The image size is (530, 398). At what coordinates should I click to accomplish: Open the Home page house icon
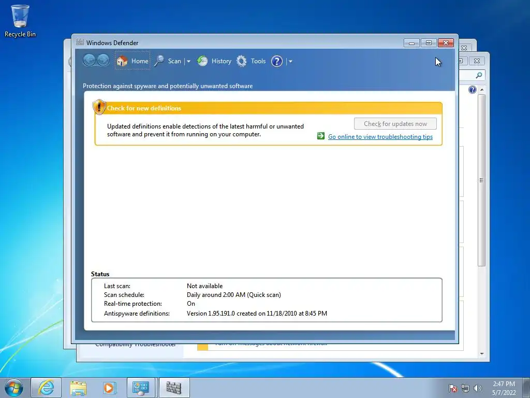122,61
